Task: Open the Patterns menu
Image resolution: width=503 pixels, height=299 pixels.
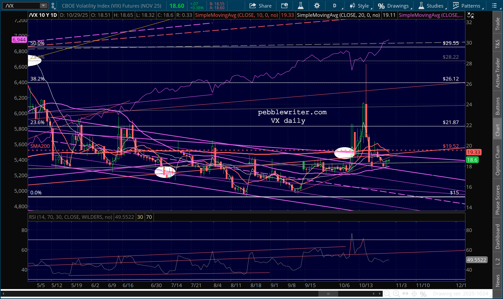Action: (467, 6)
